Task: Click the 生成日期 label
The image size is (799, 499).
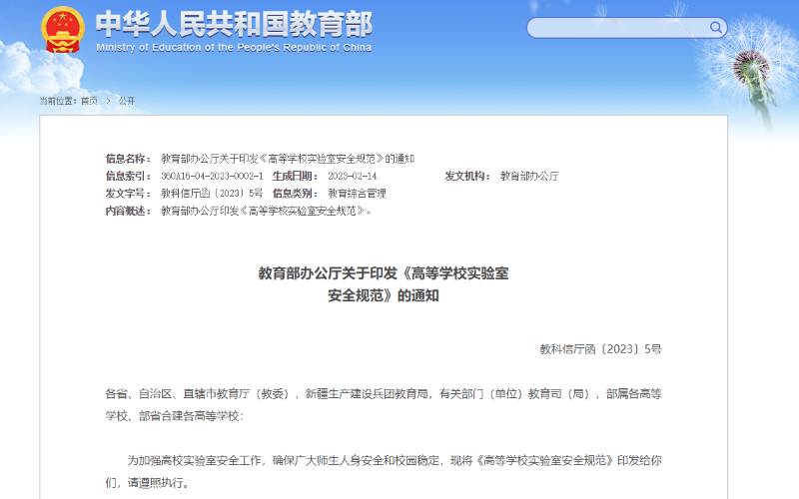Action: coord(295,177)
